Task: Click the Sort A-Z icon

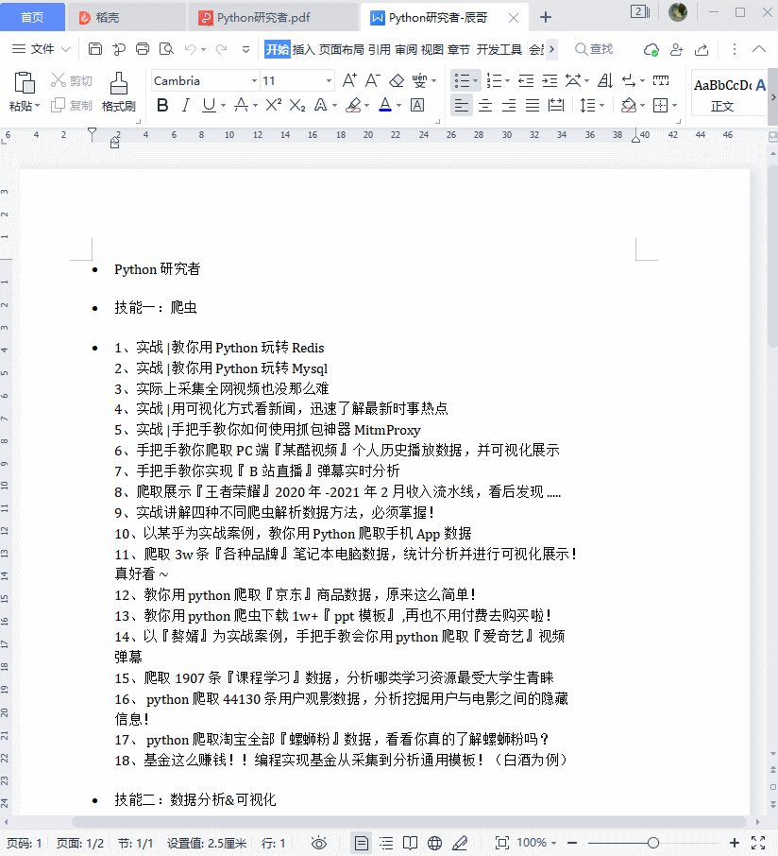Action: click(x=605, y=81)
